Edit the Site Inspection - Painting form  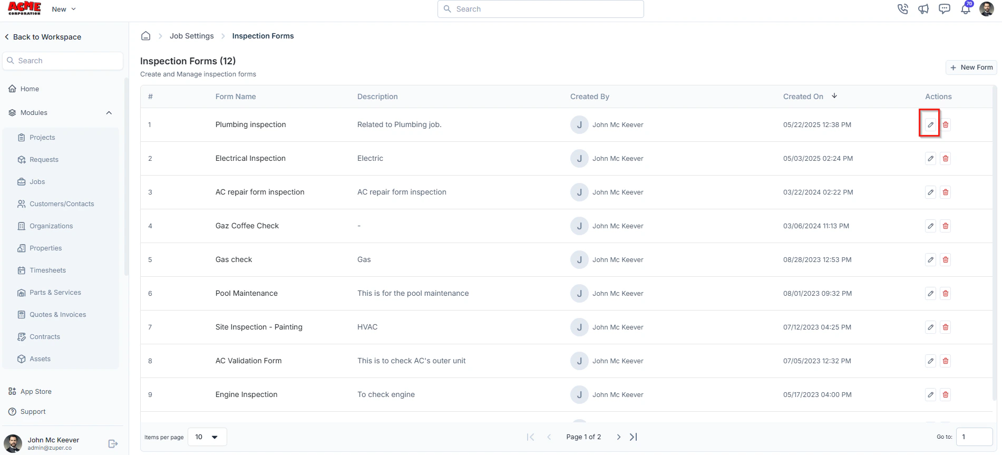click(x=930, y=327)
